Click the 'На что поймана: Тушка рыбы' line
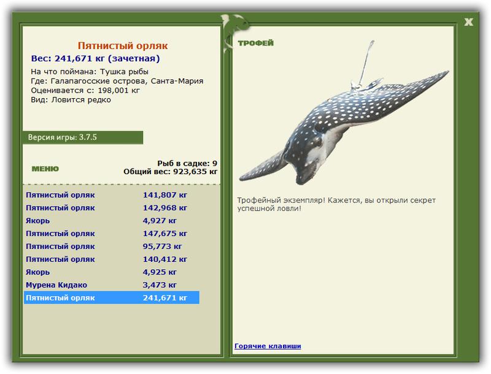This screenshot has width=491, height=374. pyautogui.click(x=90, y=72)
